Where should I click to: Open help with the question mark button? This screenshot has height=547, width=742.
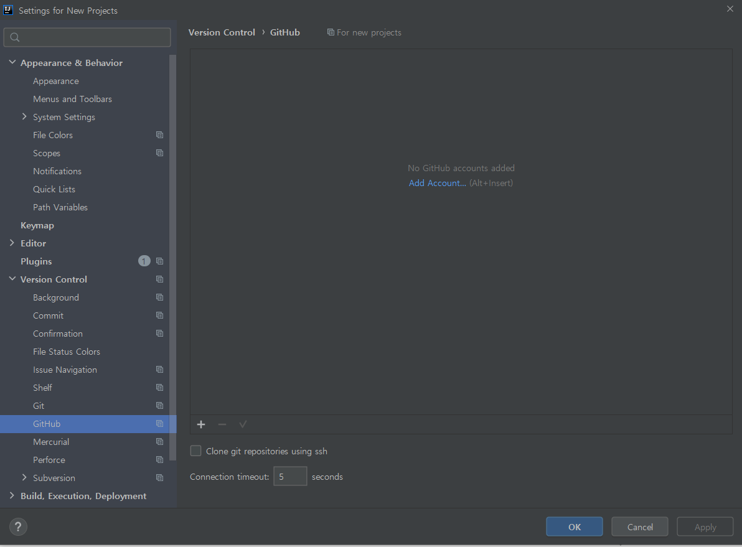[x=18, y=526]
